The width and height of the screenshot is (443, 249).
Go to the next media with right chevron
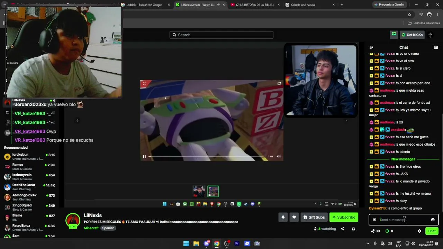[x=346, y=120]
